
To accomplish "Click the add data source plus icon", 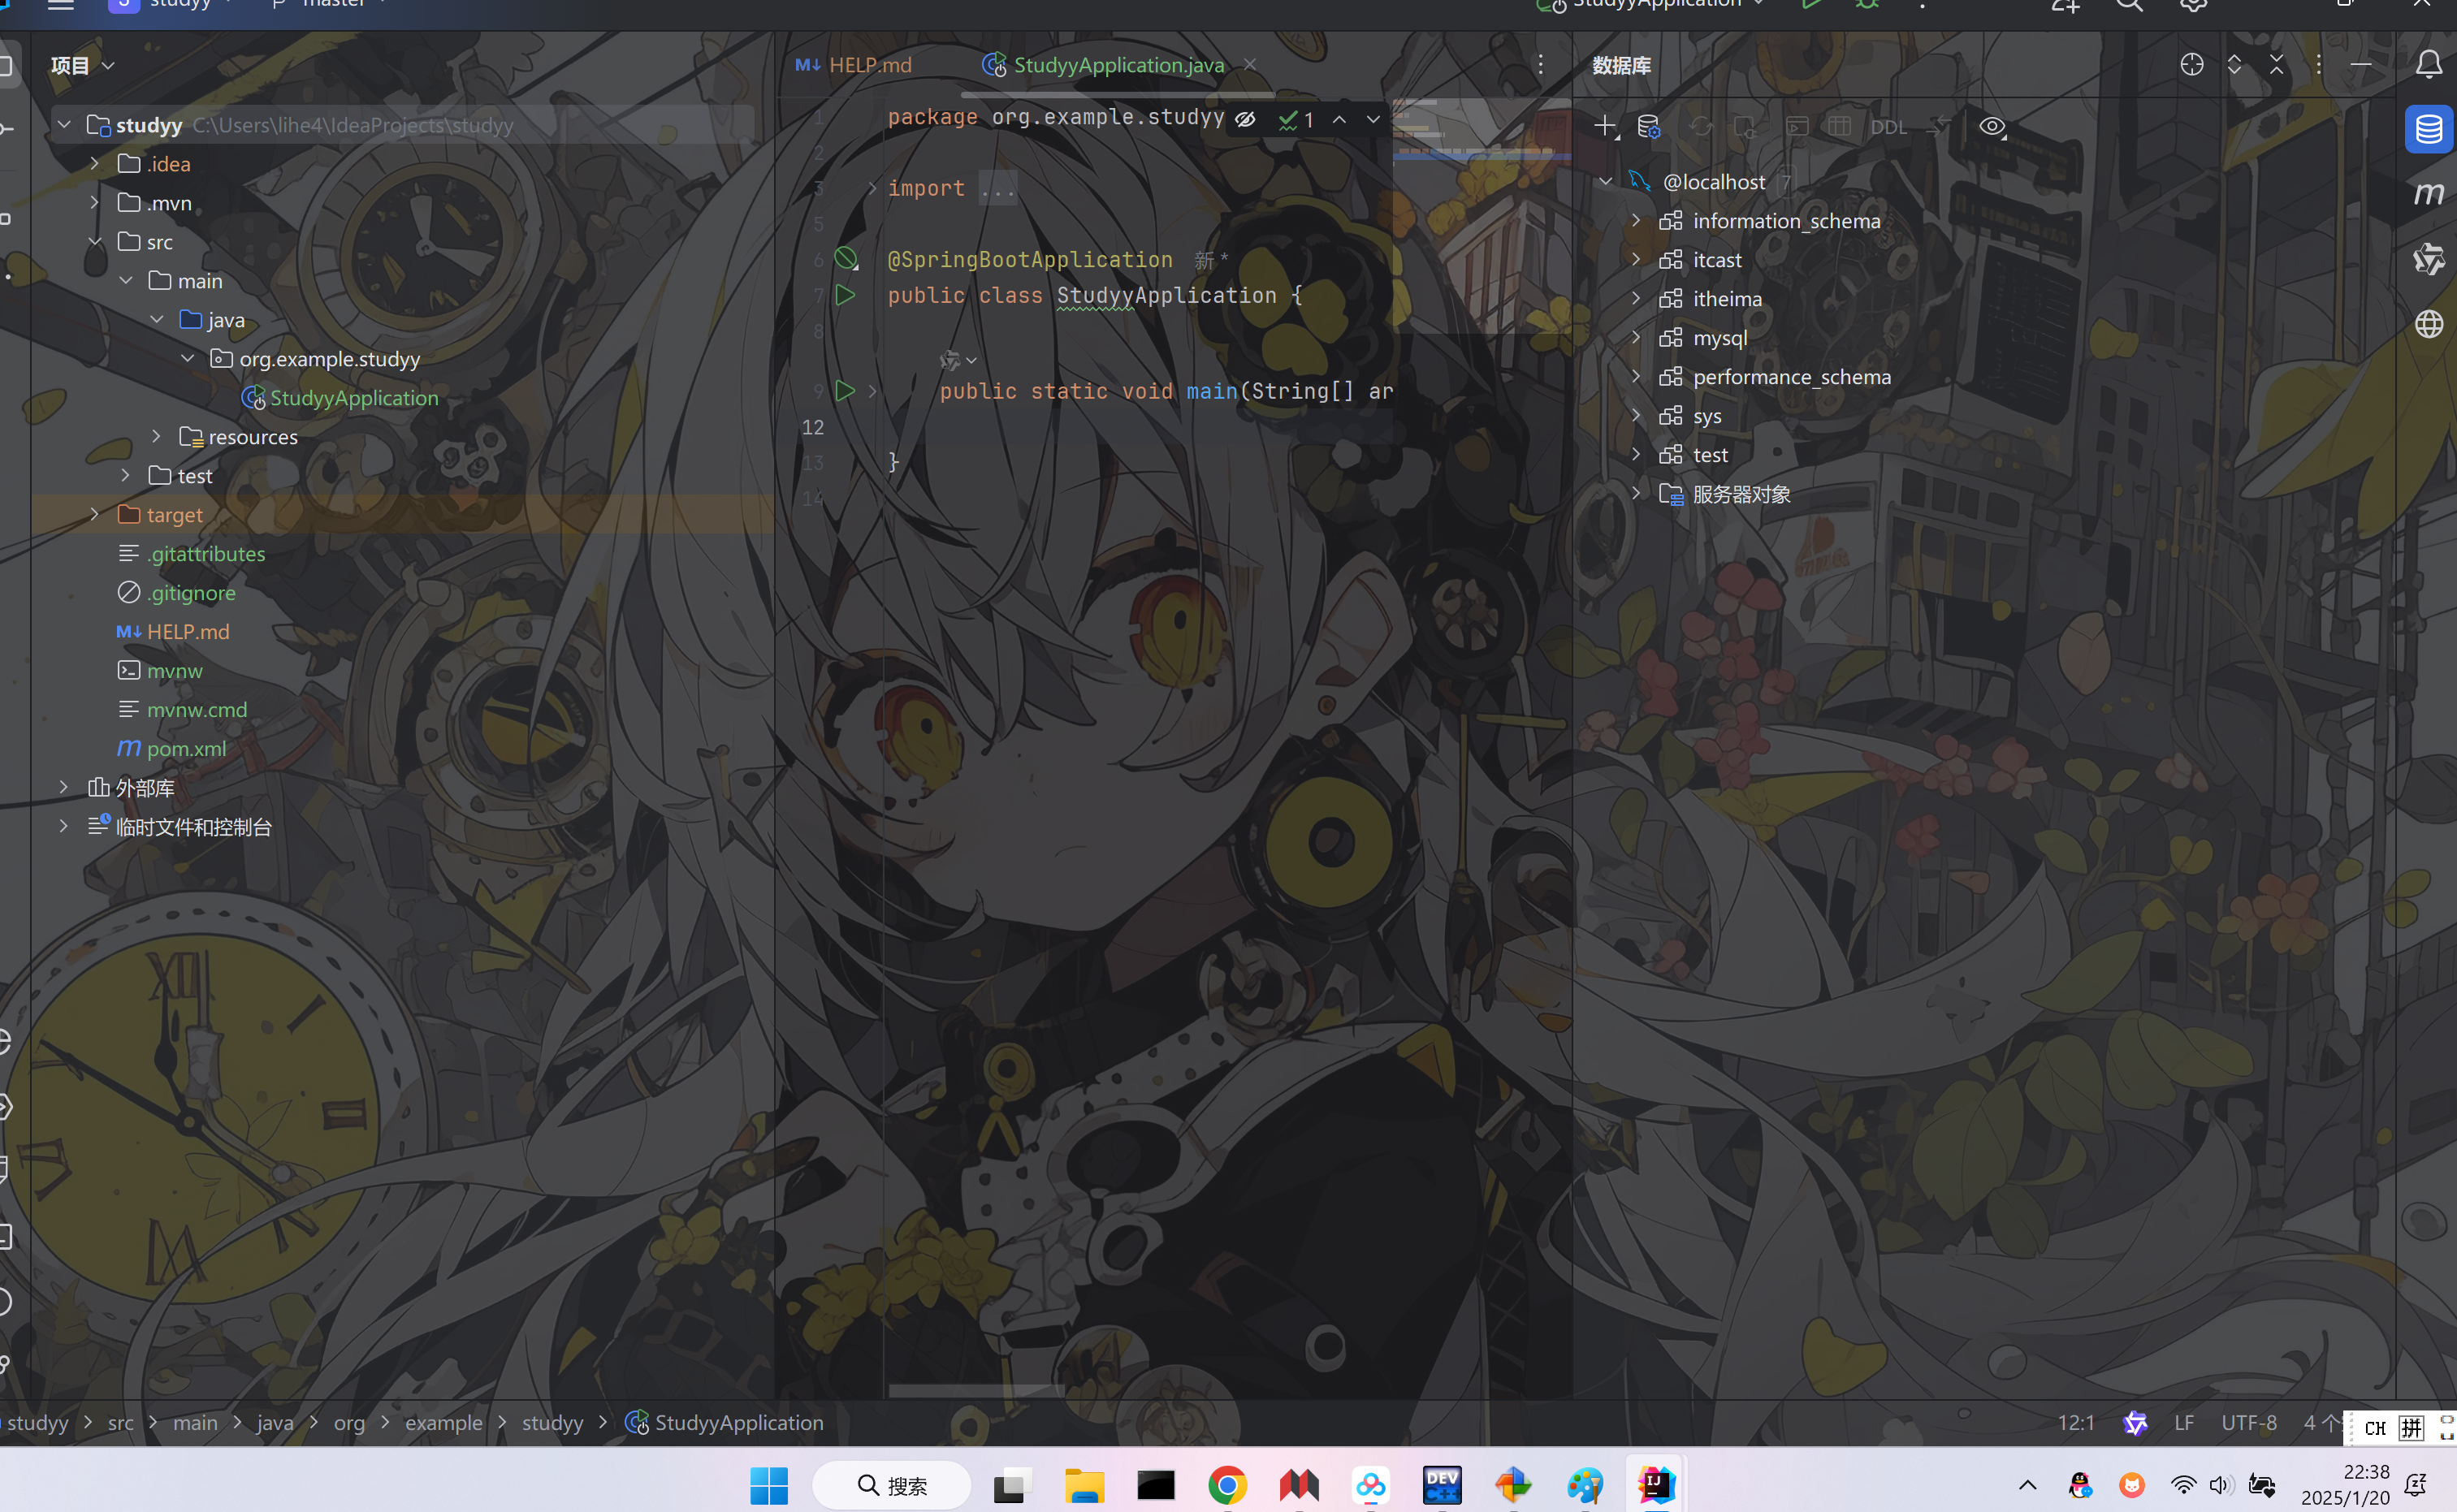I will 1605,126.
